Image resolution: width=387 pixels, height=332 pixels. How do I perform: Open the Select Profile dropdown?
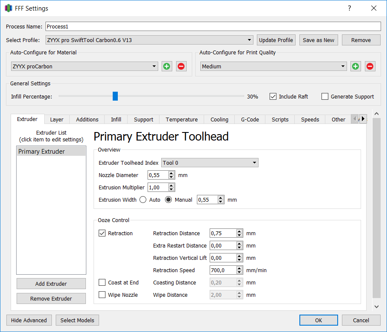250,40
